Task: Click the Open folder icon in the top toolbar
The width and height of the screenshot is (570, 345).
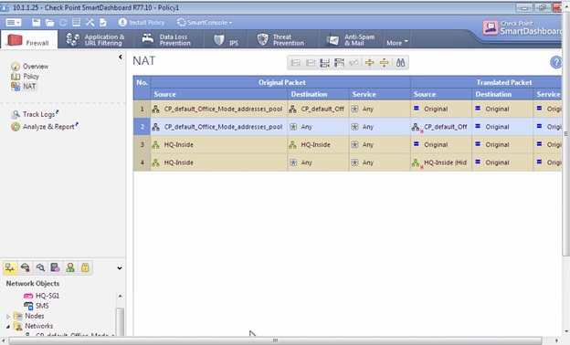Action: point(50,23)
